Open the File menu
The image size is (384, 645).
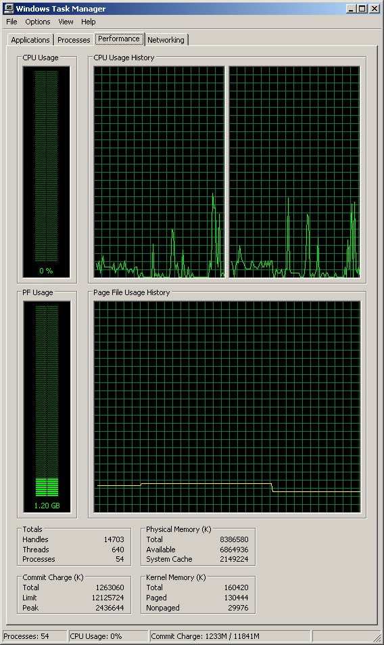[11, 22]
